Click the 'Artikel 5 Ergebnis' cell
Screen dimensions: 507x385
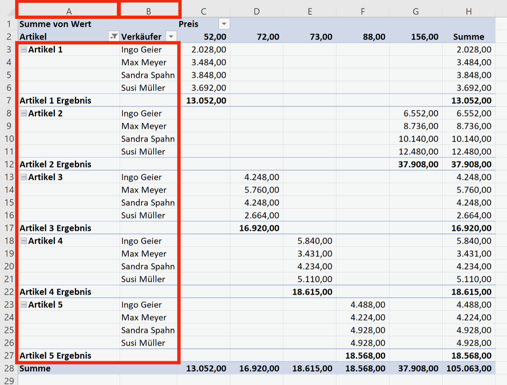click(69, 355)
